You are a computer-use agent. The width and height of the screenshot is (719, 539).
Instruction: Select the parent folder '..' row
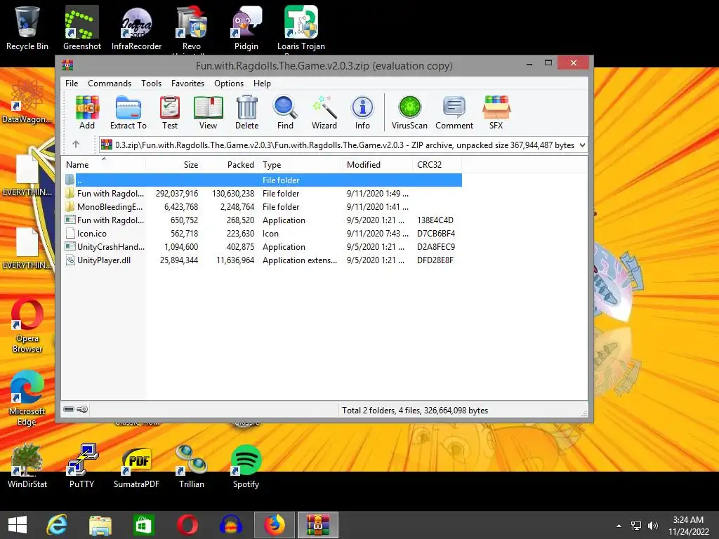(x=263, y=180)
